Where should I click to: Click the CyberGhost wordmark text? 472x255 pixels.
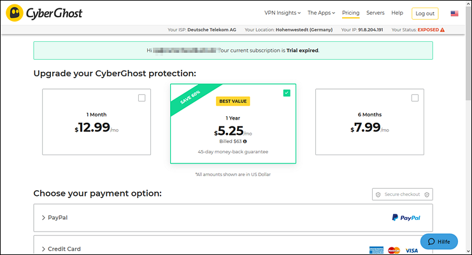(54, 13)
